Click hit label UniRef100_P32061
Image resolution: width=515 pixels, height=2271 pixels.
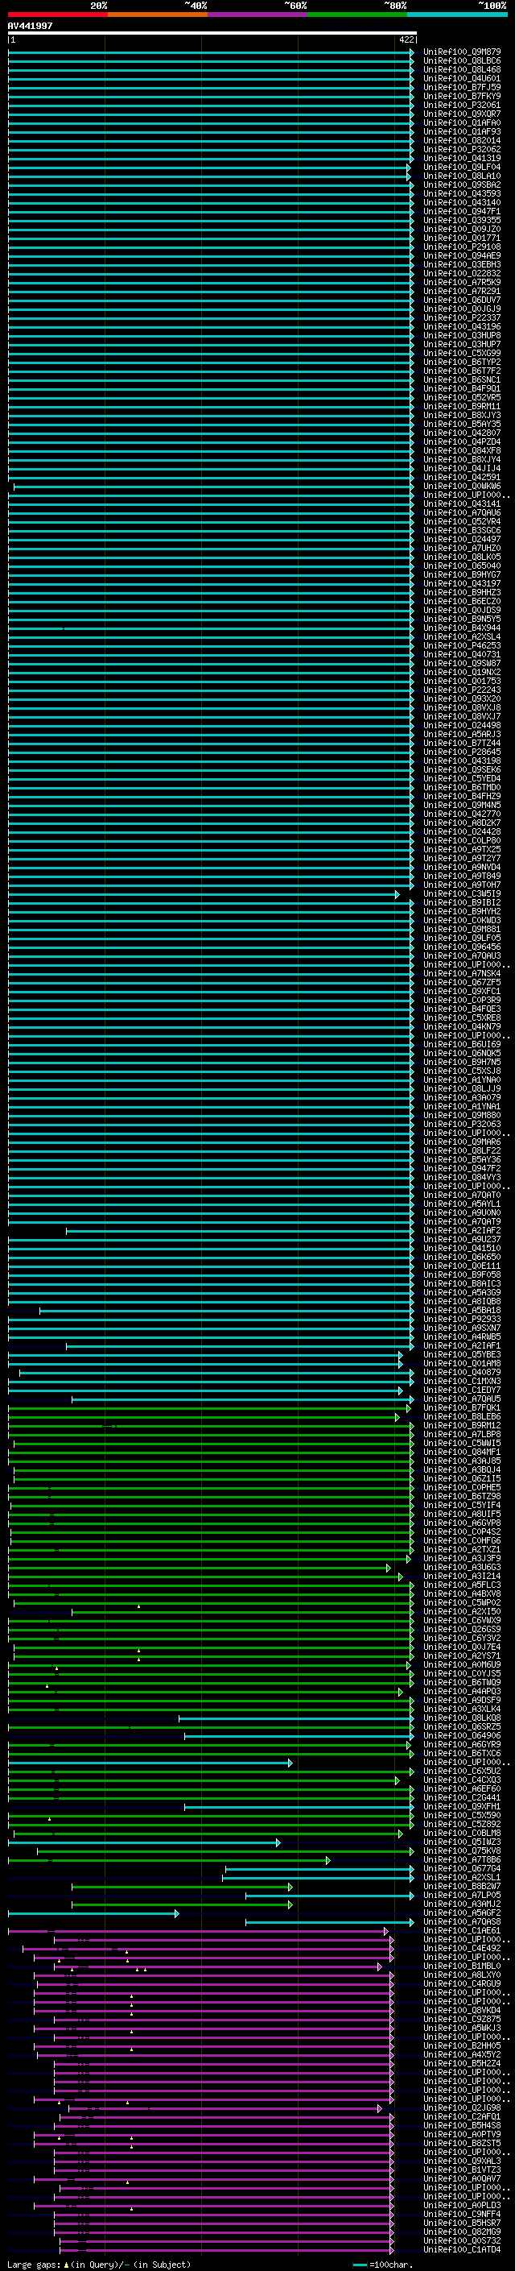[461, 105]
